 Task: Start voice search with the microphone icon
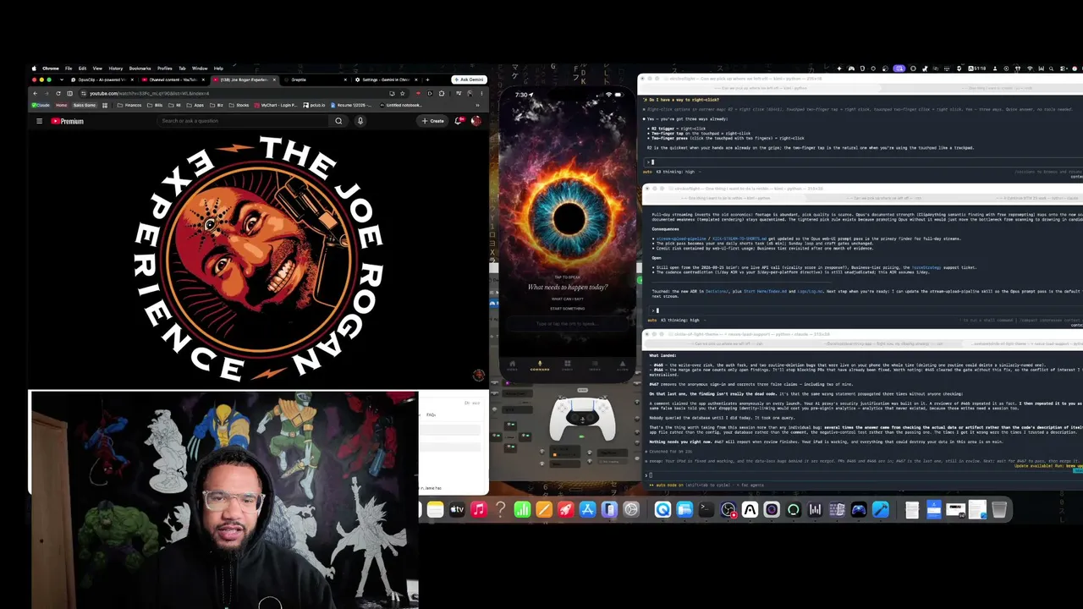click(x=360, y=121)
